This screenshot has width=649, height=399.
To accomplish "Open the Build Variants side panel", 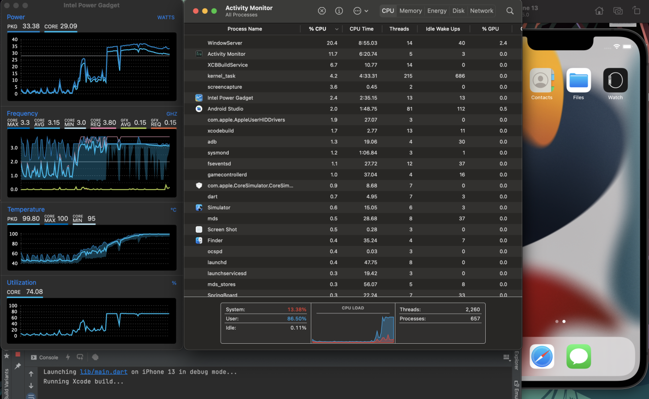I will pos(7,384).
